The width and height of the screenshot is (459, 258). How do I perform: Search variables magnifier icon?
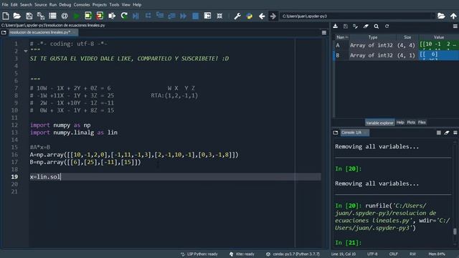tap(377, 27)
